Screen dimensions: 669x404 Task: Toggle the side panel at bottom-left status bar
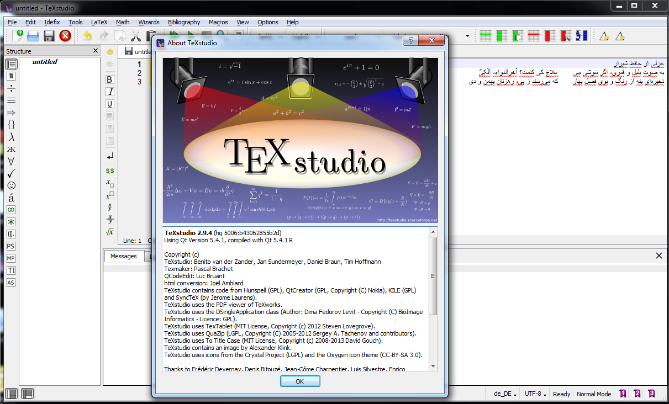coord(11,394)
